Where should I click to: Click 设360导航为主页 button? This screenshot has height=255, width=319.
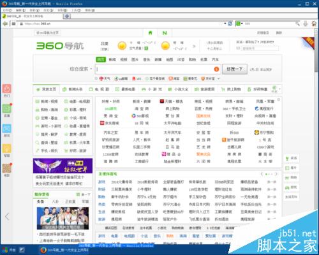(x=48, y=33)
